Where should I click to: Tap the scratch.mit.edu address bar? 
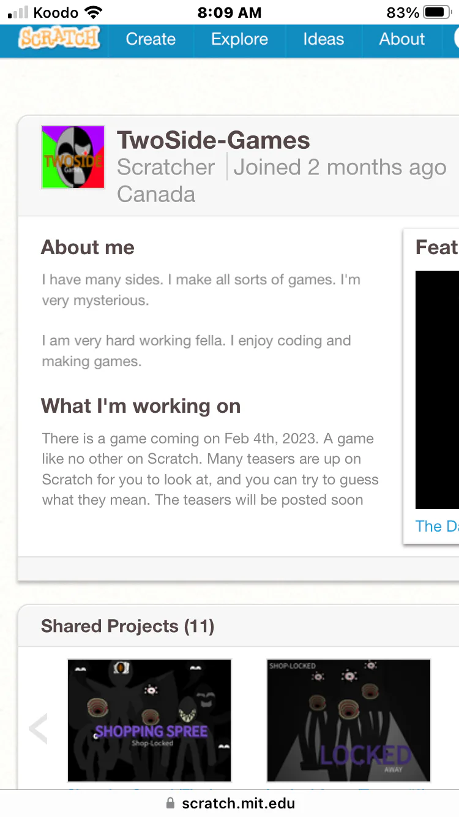pyautogui.click(x=237, y=804)
